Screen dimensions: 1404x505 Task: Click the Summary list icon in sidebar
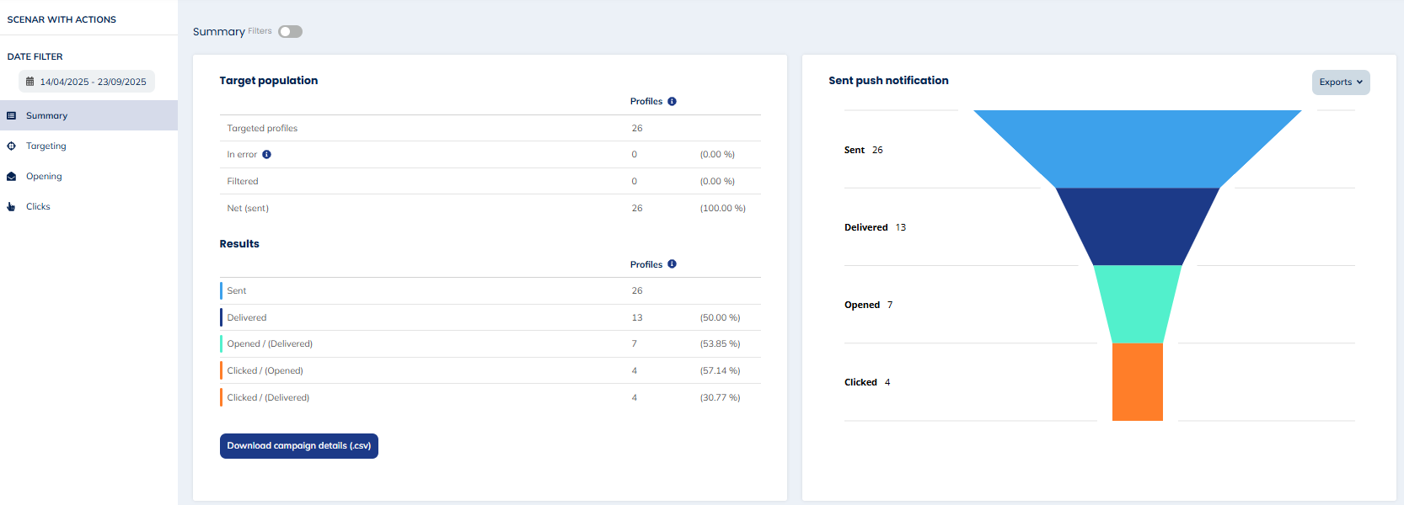(11, 116)
